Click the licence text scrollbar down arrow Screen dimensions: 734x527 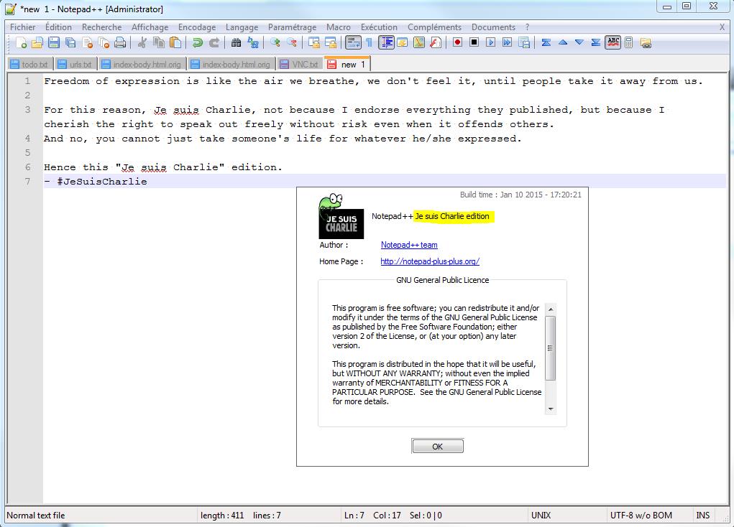point(551,409)
